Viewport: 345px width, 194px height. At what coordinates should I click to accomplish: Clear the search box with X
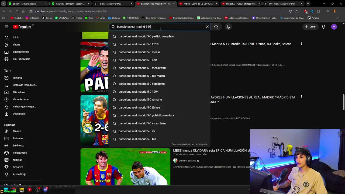coord(207,27)
